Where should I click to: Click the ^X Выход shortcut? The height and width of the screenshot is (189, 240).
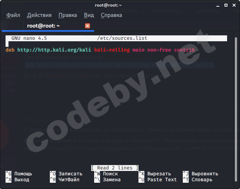tap(17, 180)
